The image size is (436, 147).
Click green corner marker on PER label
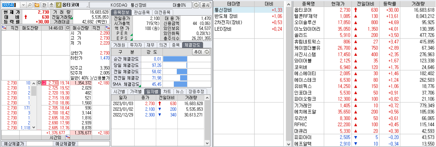(131, 35)
